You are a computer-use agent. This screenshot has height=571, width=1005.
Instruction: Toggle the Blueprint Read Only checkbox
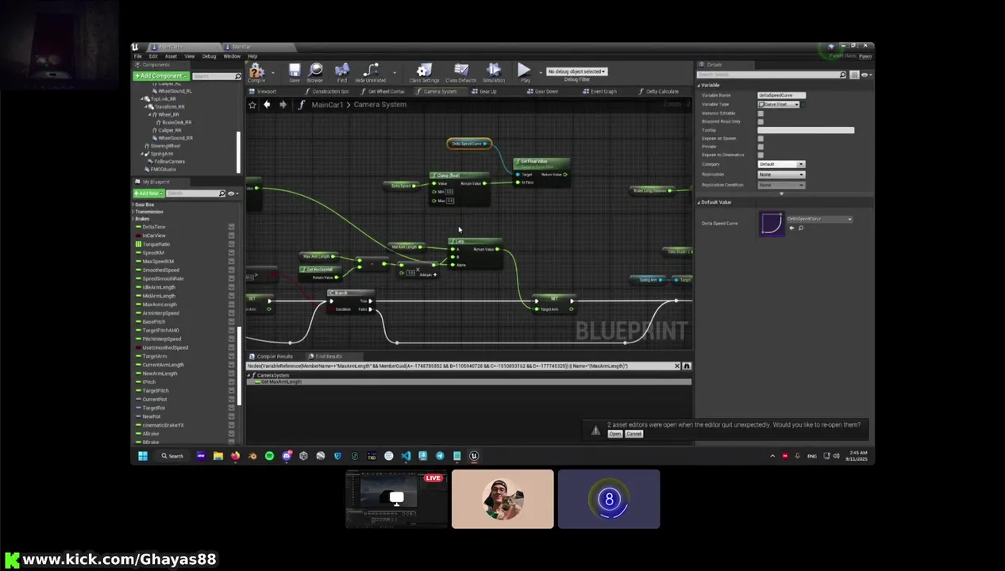pyautogui.click(x=760, y=121)
